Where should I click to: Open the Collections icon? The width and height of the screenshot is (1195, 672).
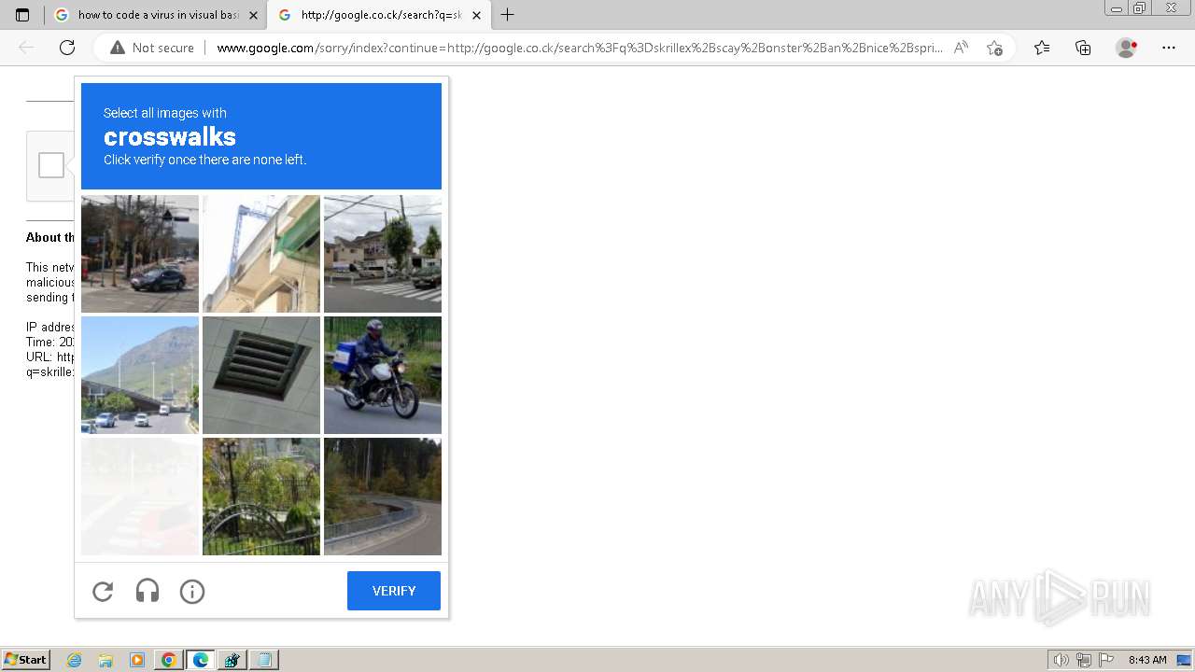[1083, 48]
